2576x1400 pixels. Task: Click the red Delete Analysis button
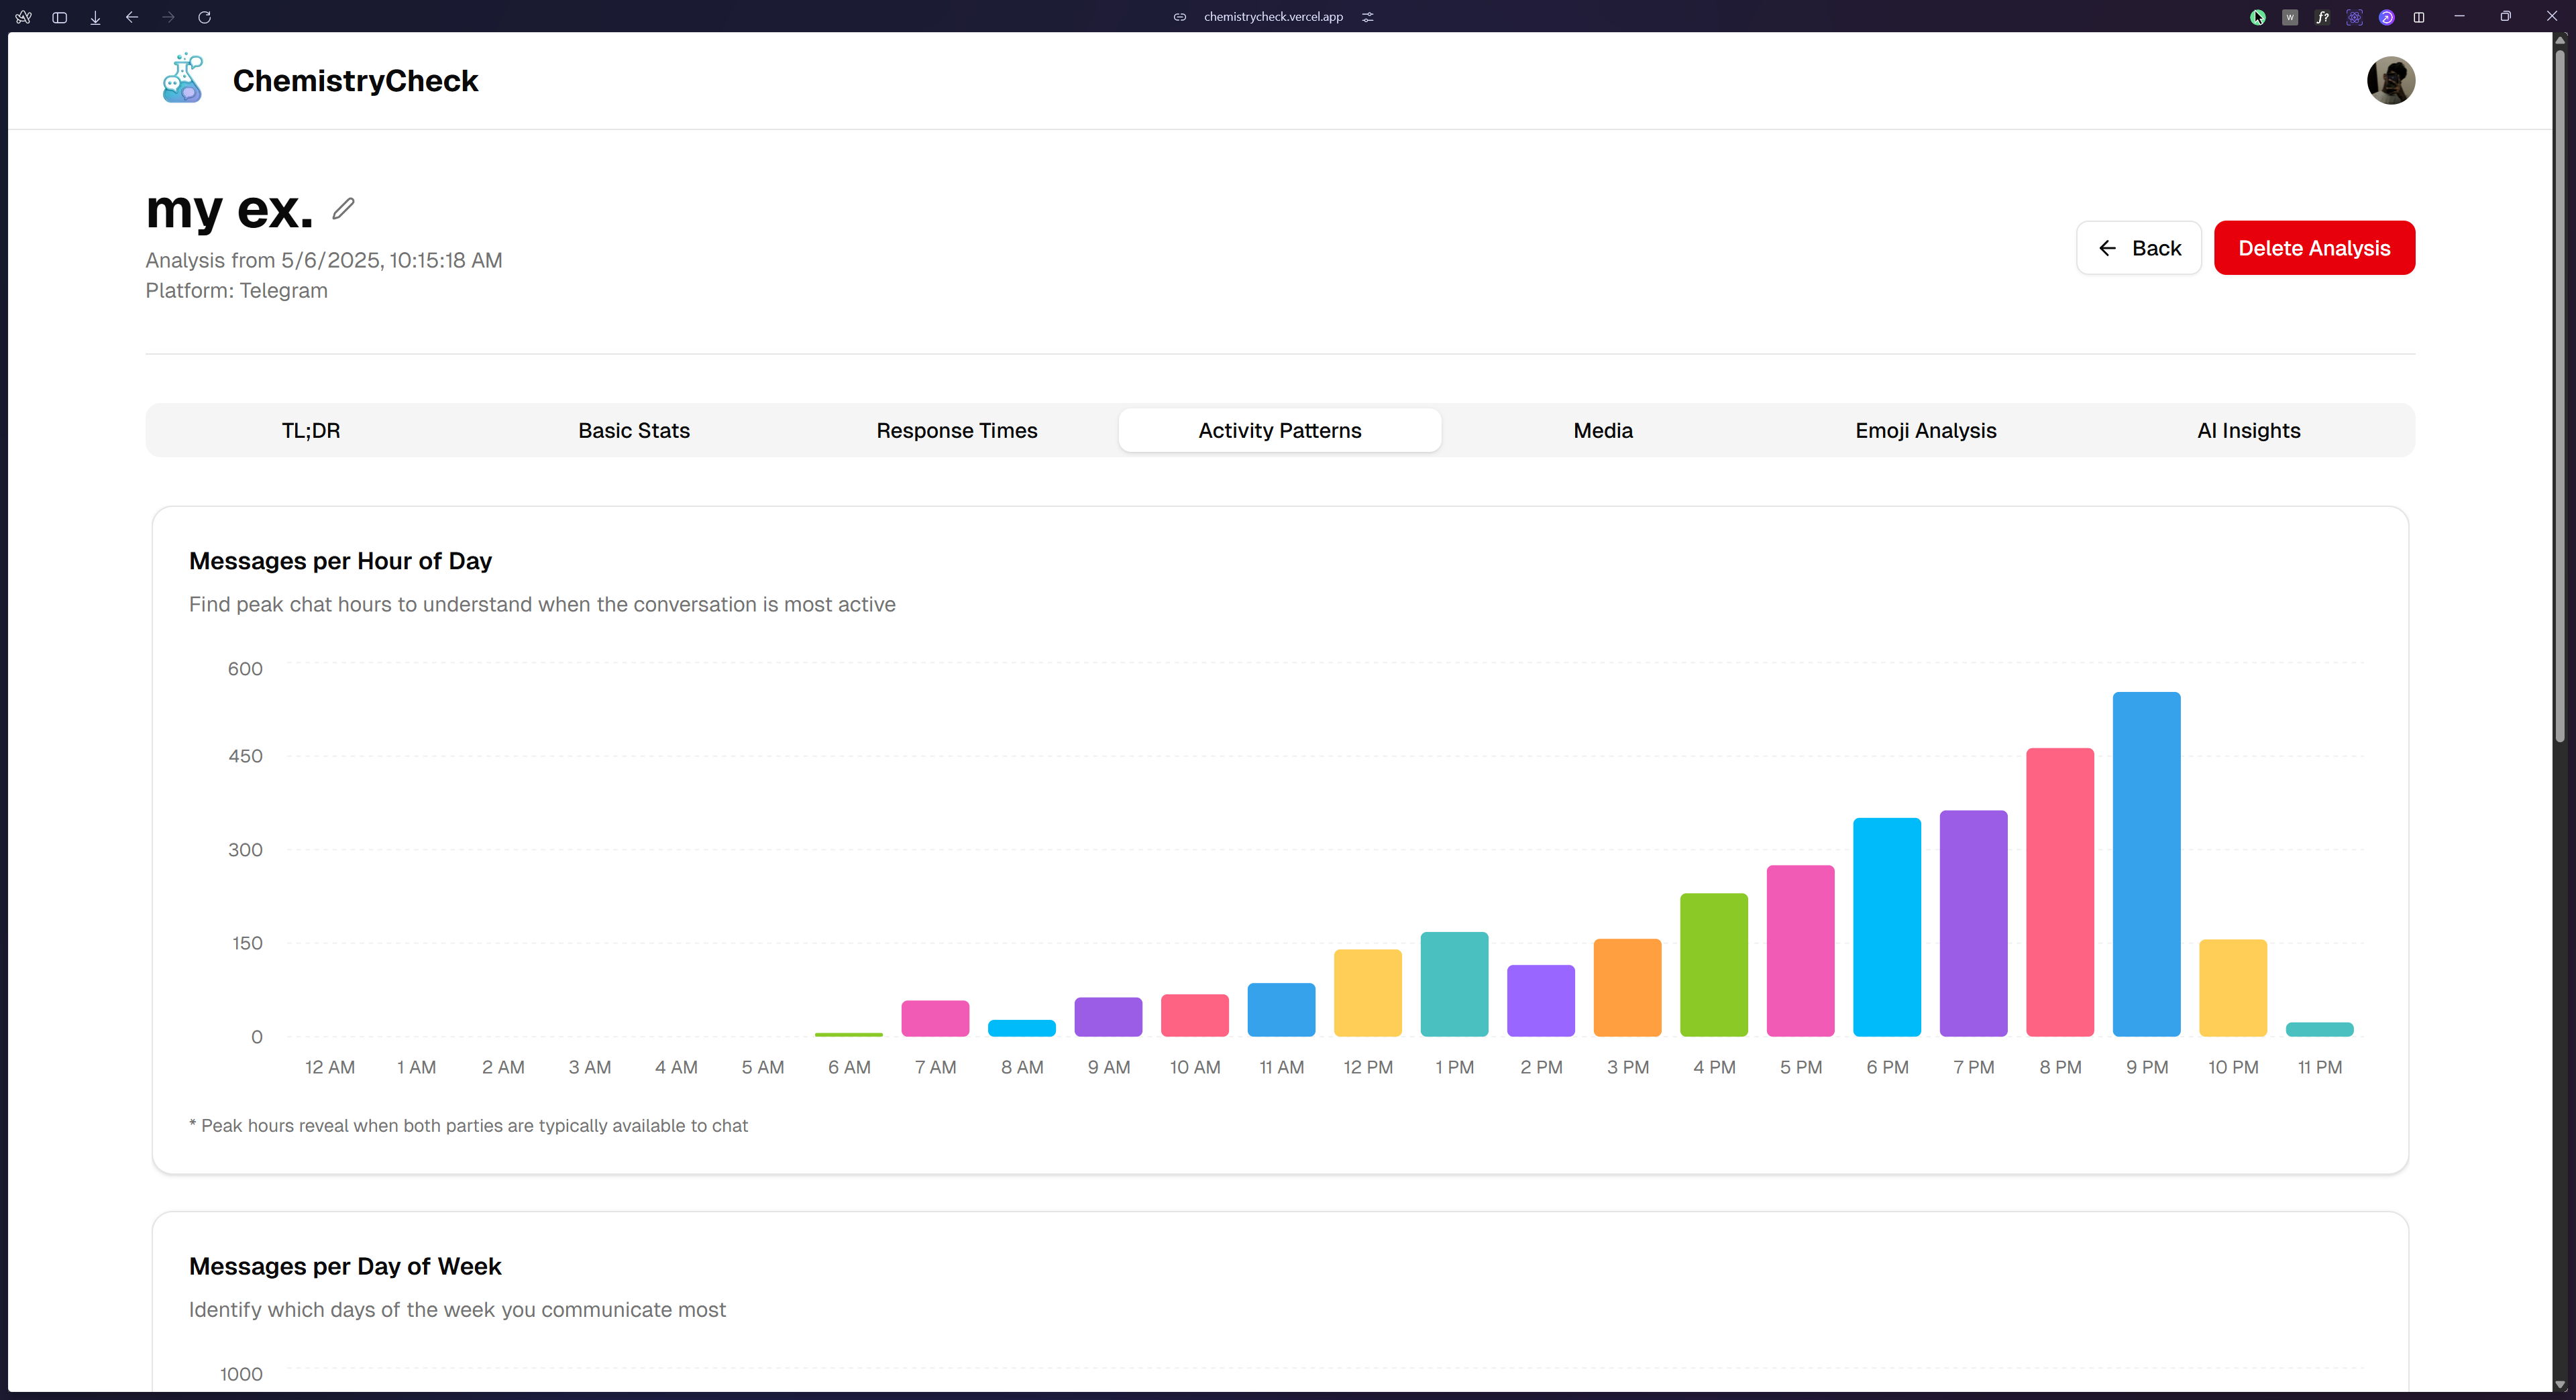[2313, 248]
